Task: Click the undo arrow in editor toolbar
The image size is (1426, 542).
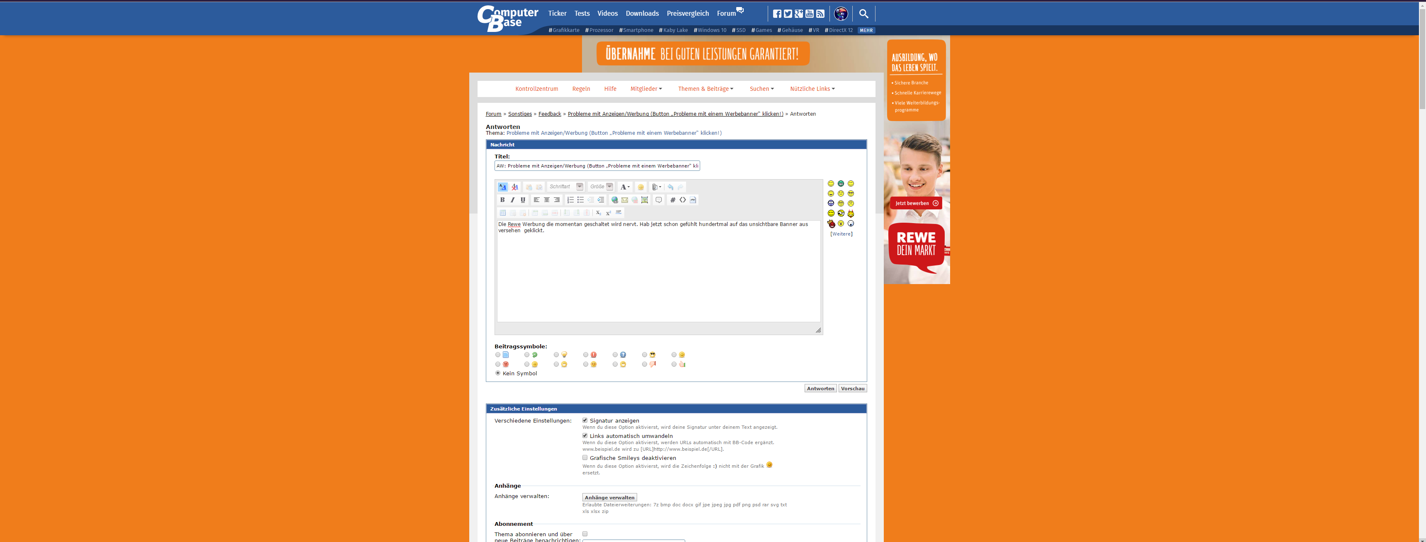Action: (670, 187)
